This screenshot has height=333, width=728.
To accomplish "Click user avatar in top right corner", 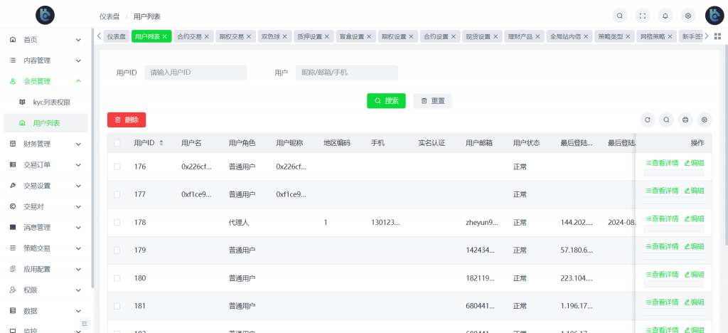I will point(714,15).
